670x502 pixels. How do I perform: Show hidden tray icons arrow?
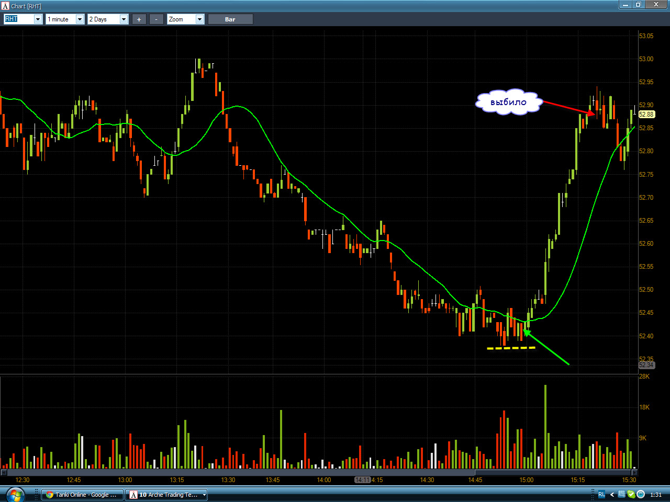pos(612,495)
